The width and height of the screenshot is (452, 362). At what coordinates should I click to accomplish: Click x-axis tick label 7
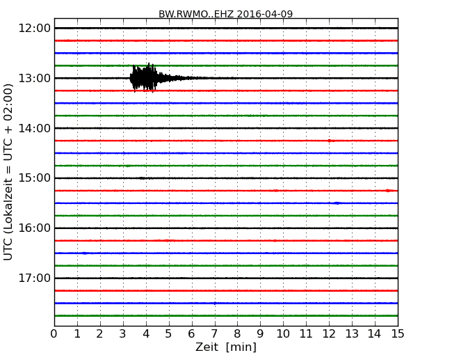pyautogui.click(x=214, y=334)
